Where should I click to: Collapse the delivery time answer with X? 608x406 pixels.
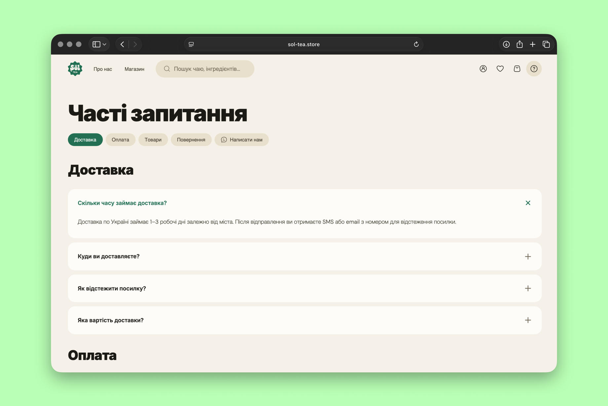pos(528,203)
